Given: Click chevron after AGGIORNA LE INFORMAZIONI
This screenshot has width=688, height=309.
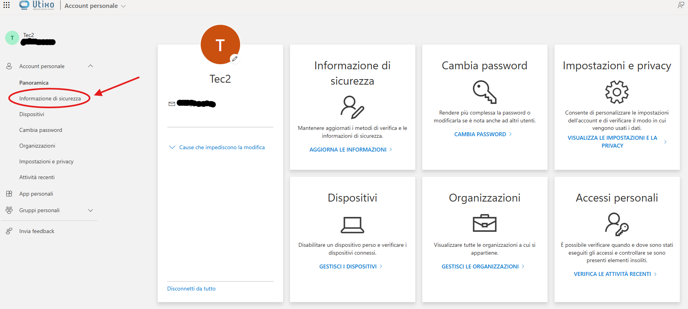Looking at the screenshot, I should [391, 150].
